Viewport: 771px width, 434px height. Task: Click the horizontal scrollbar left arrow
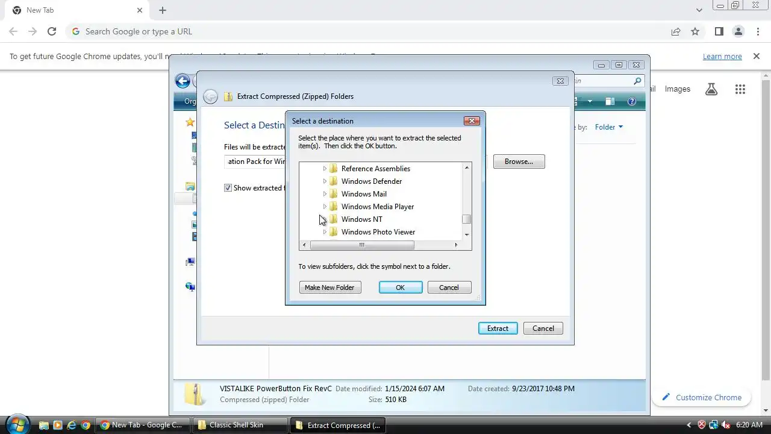tap(304, 245)
